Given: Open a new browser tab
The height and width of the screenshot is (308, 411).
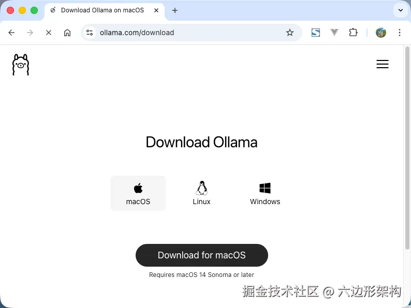Looking at the screenshot, I should point(175,10).
